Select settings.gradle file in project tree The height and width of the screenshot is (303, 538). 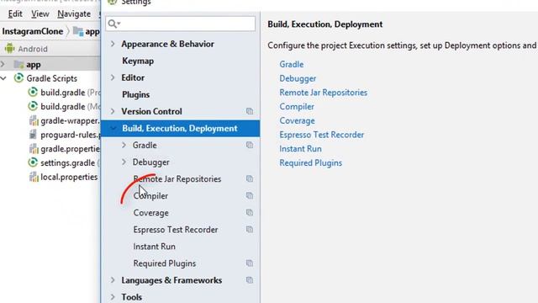pos(67,162)
